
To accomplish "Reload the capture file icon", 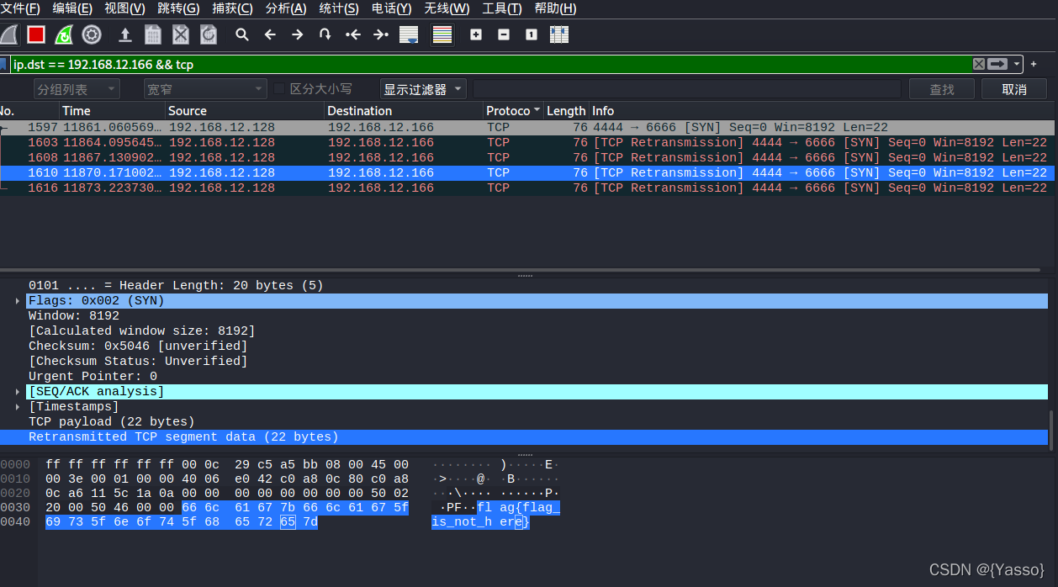I will point(209,34).
